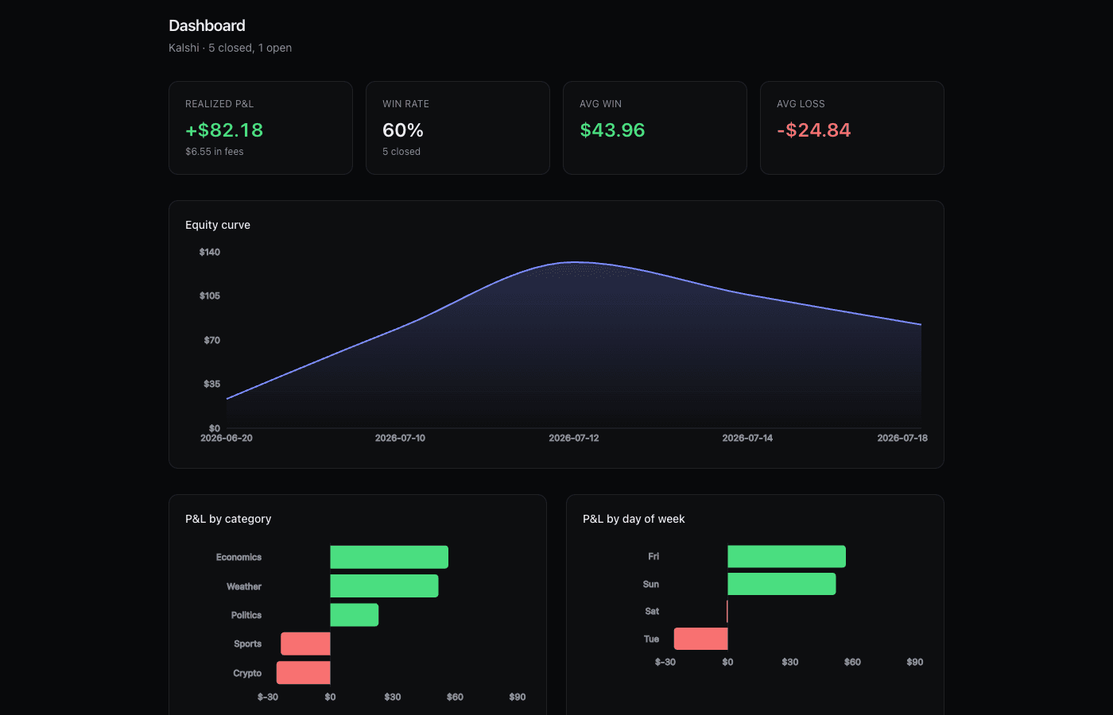Click the P&L by day of week title
This screenshot has height=715, width=1113.
click(634, 519)
